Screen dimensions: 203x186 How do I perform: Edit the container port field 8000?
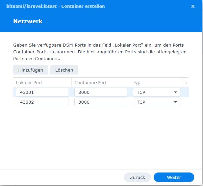point(101,102)
